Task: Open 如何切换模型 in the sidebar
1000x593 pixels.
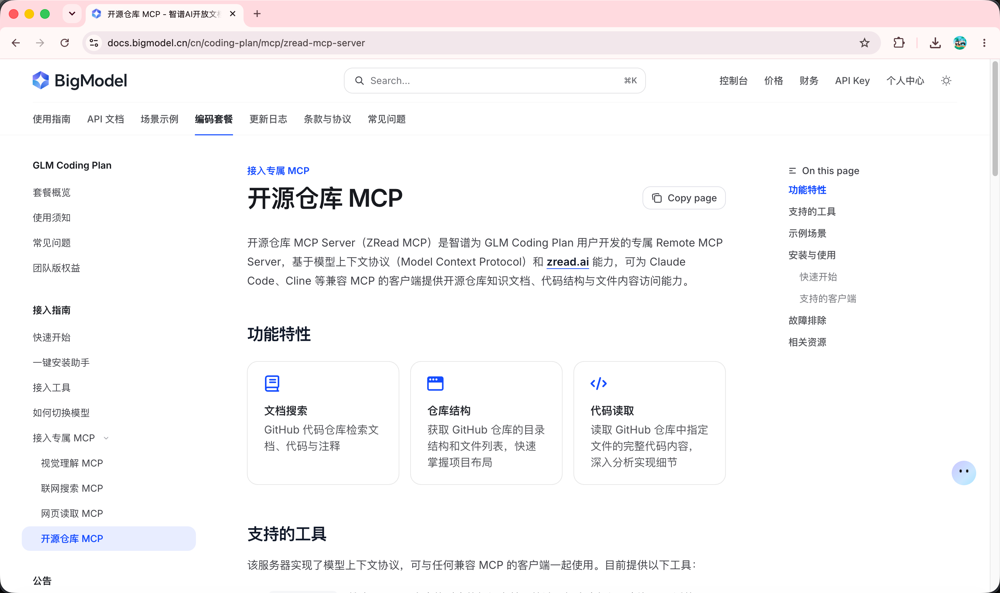Action: tap(61, 413)
